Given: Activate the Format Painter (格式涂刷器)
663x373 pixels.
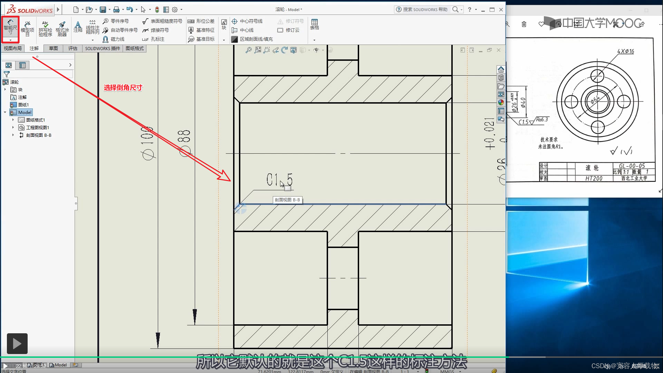Looking at the screenshot, I should [62, 28].
